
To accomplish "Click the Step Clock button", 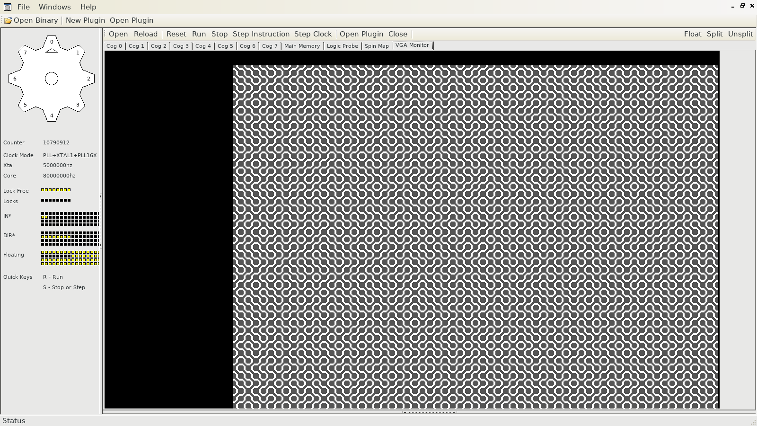I will click(313, 34).
